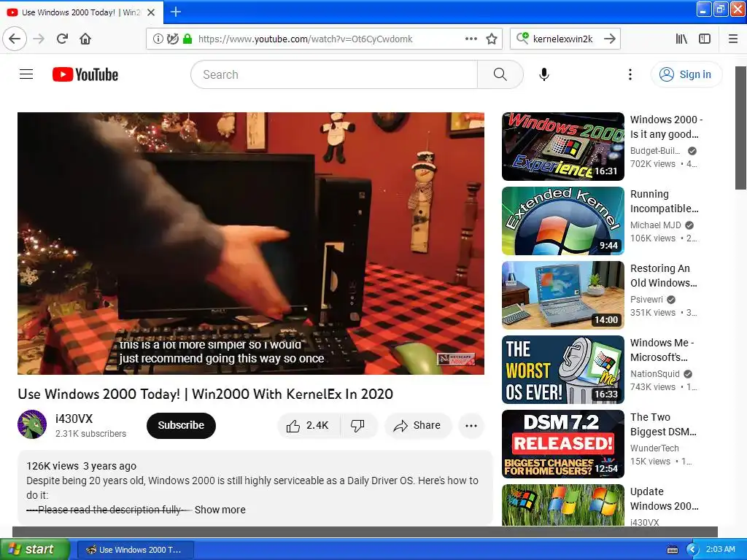
Task: Open the Windows start menu
Action: coord(34,549)
